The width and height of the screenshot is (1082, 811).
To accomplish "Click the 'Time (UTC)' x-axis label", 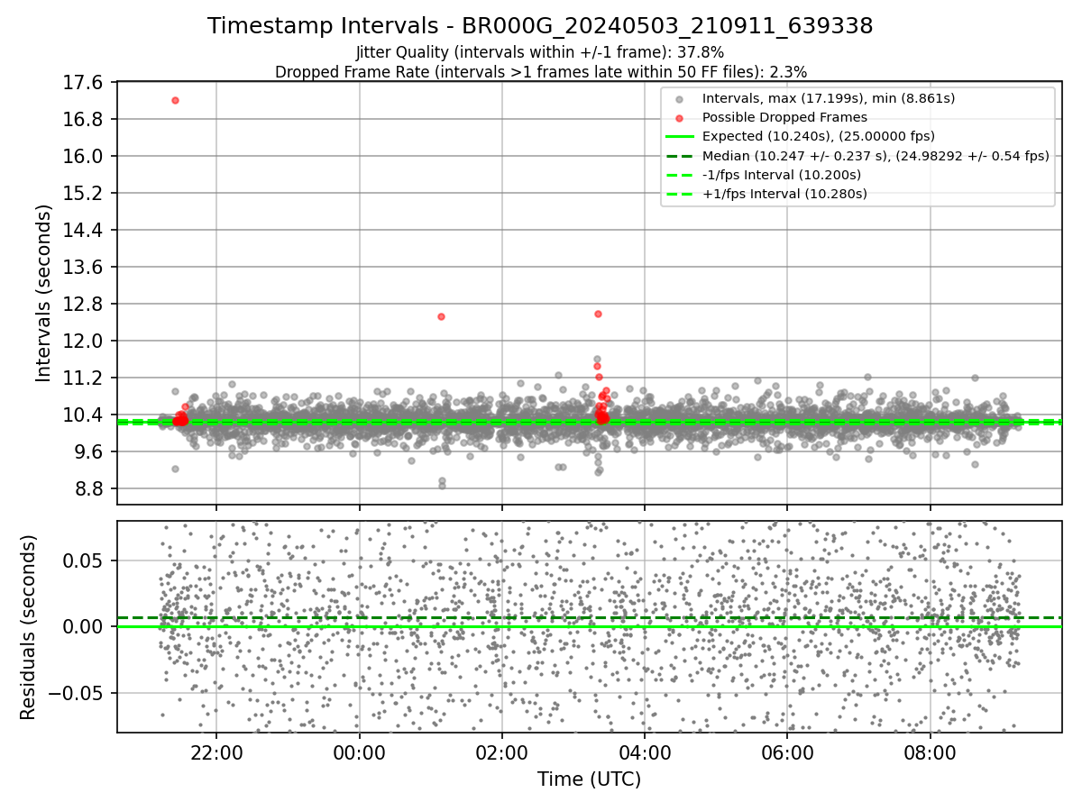I will click(x=589, y=779).
